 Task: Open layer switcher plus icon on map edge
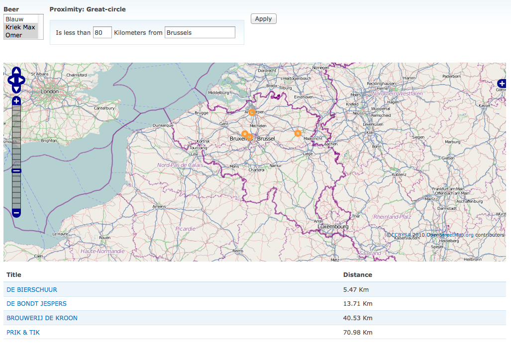pyautogui.click(x=502, y=84)
